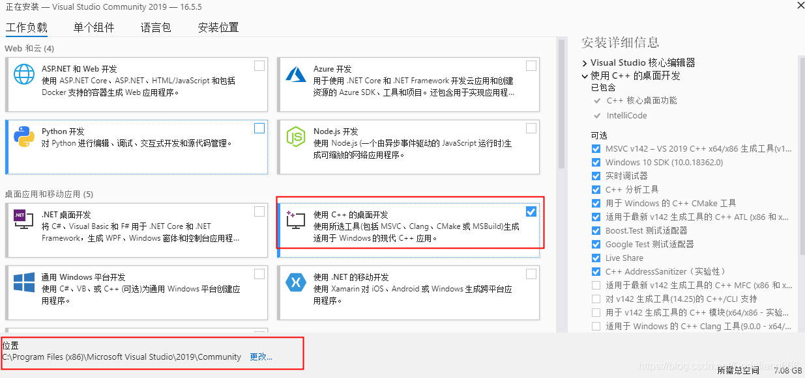
Task: Check the C++ Clang tools for Windows
Action: 596,326
